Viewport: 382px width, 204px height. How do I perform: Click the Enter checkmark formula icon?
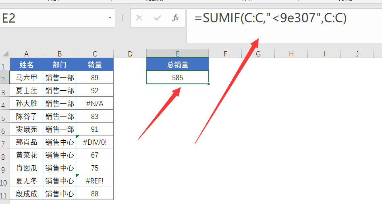pos(158,18)
